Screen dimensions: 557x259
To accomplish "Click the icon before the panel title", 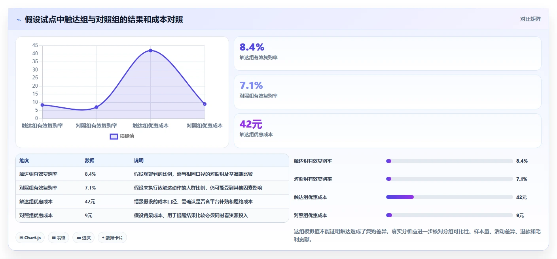I will (x=19, y=20).
